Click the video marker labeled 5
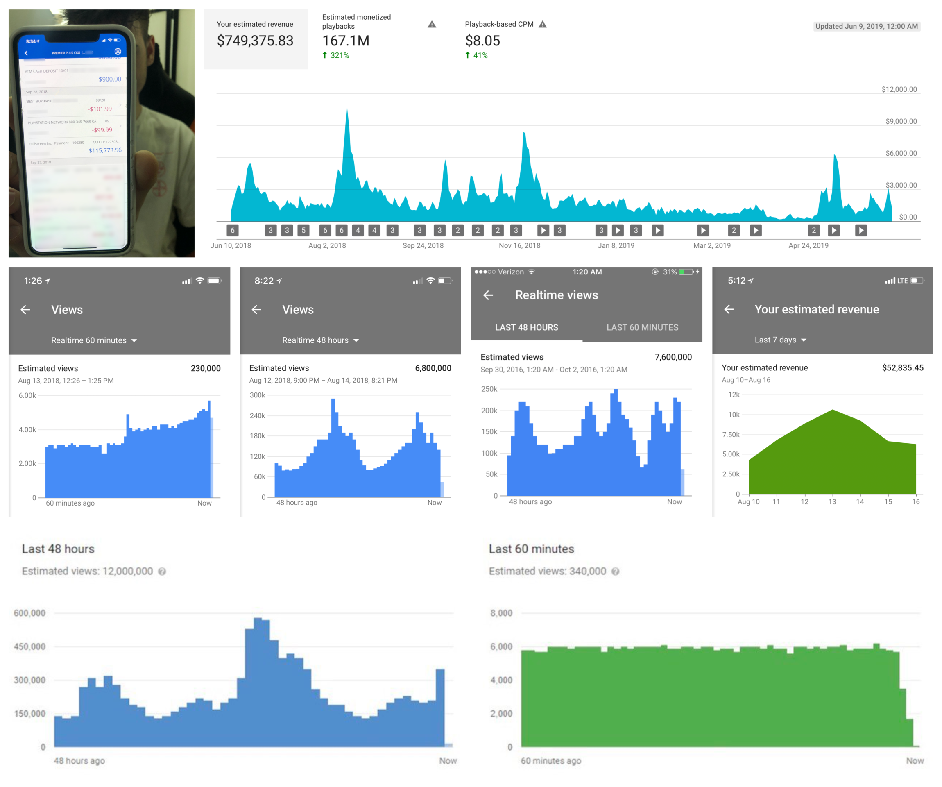 [303, 230]
